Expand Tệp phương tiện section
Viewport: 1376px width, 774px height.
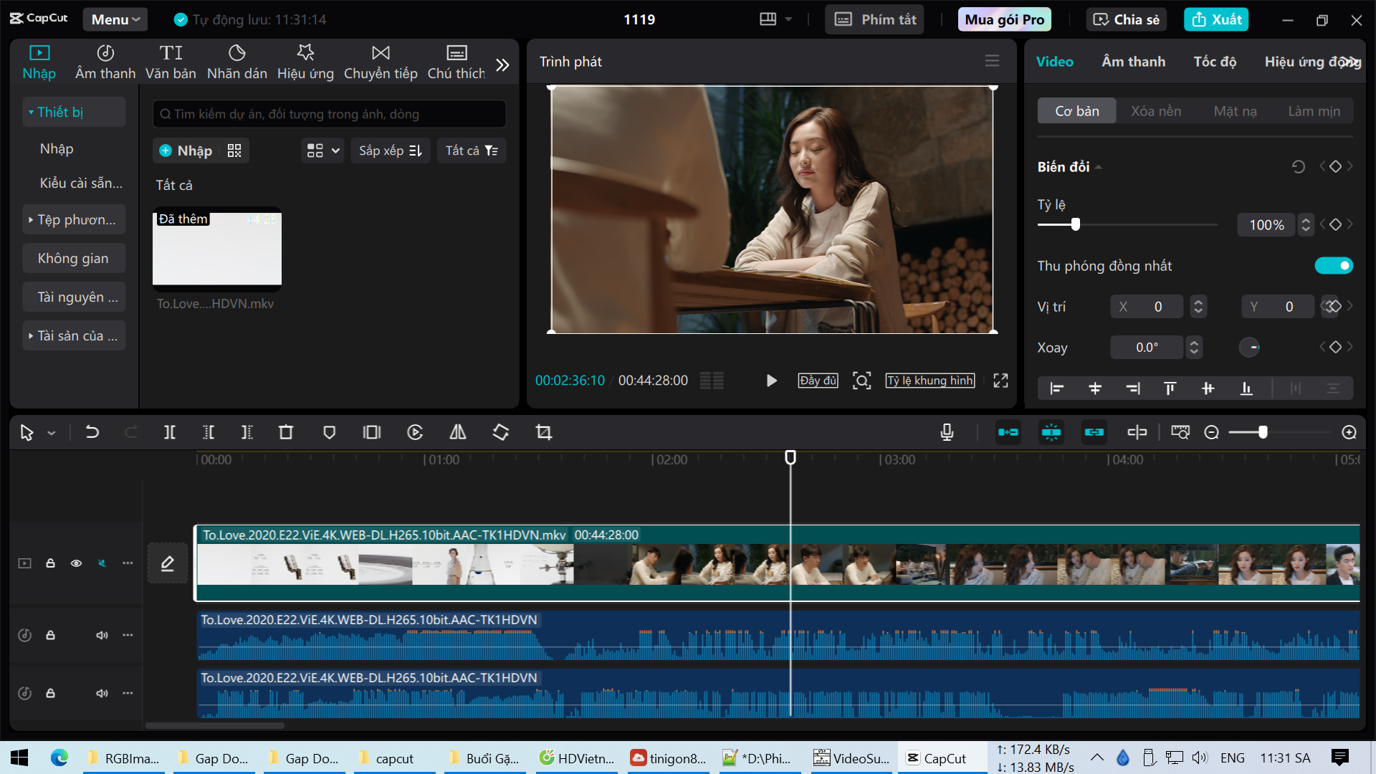coord(74,219)
